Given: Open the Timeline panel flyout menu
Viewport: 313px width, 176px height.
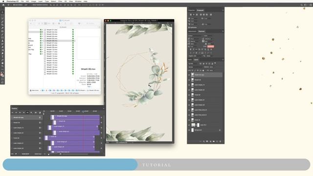Looking at the screenshot, I should 103,109.
